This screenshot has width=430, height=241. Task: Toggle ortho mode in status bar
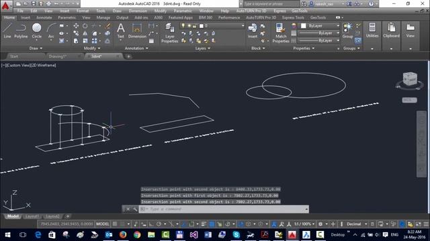tap(151, 224)
